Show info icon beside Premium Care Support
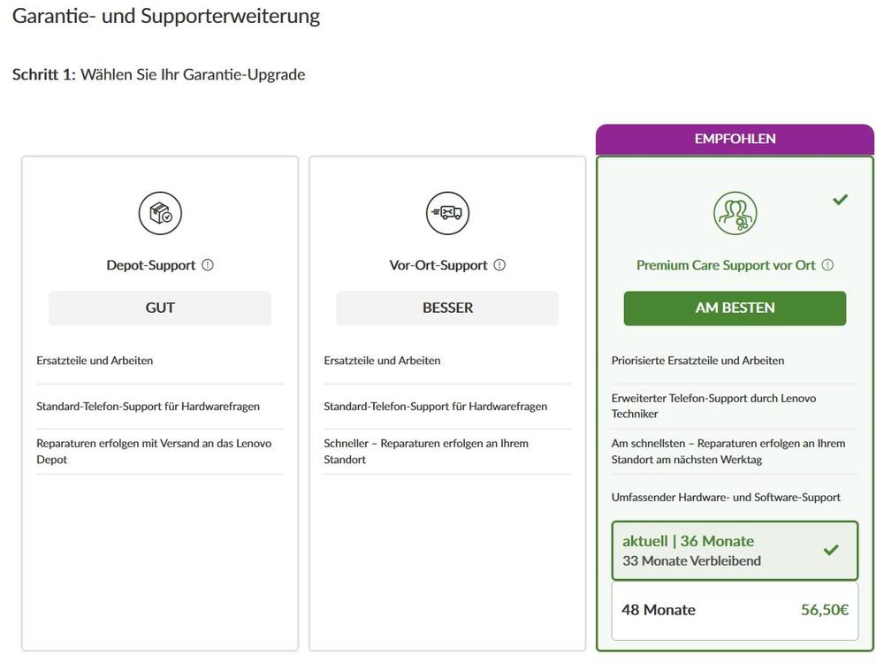The height and width of the screenshot is (663, 884). (827, 264)
